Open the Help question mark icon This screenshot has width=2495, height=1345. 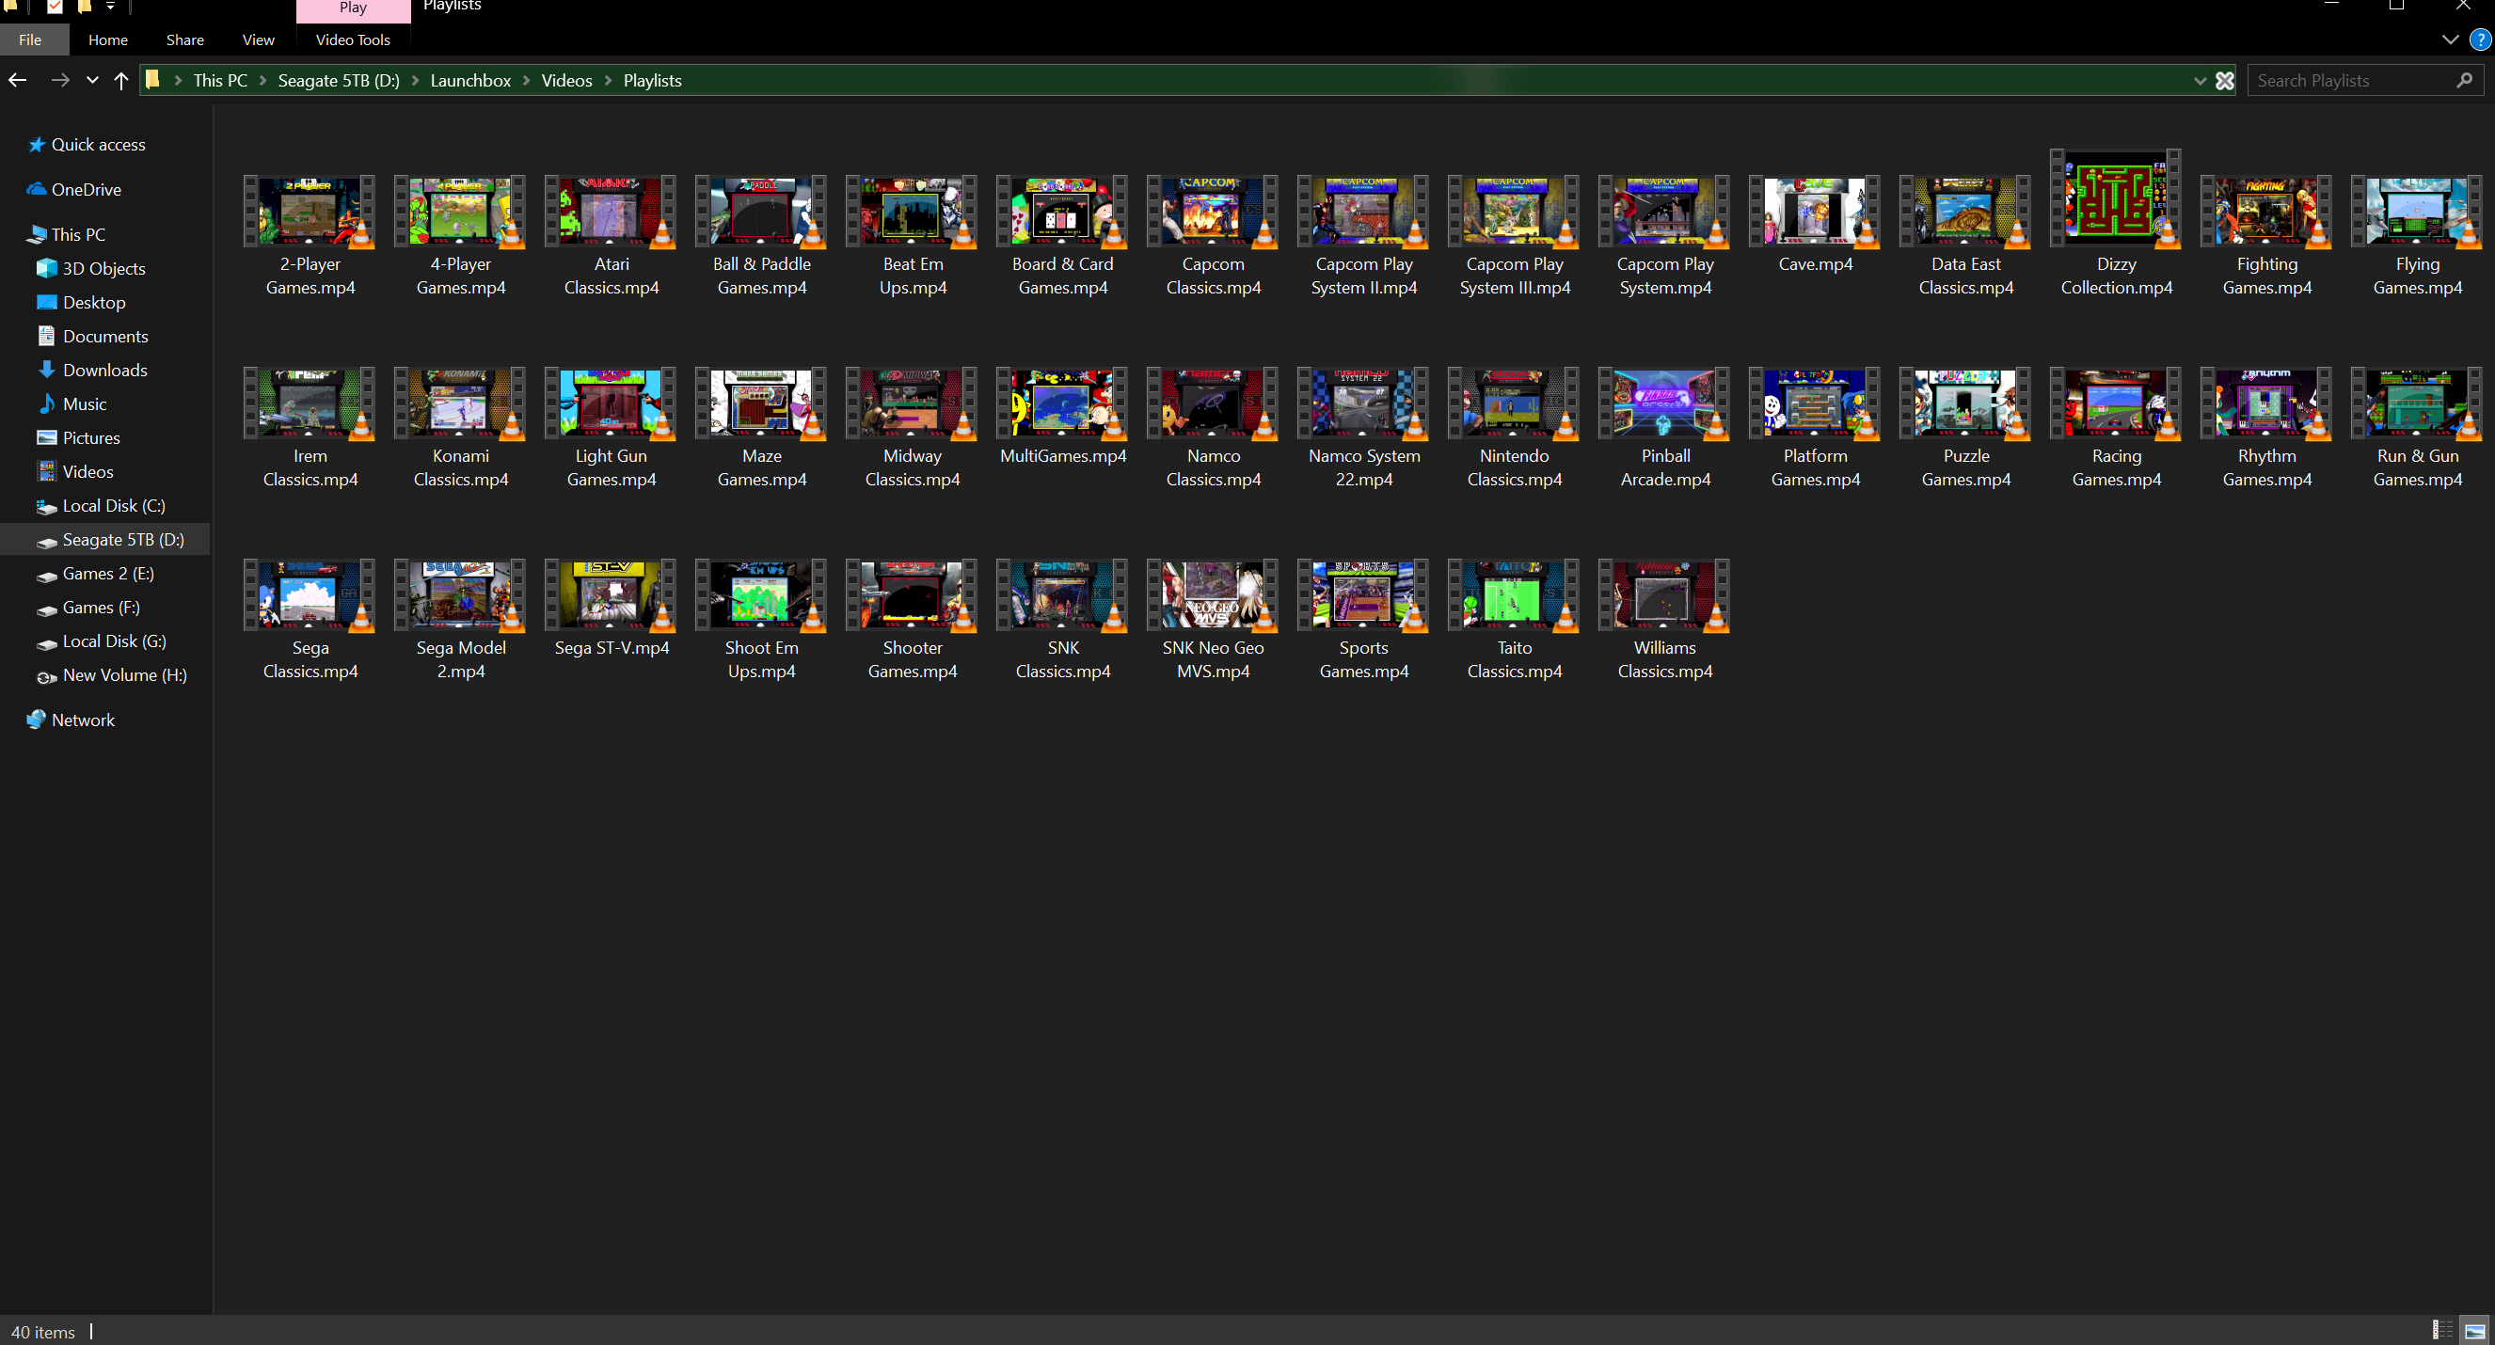point(2480,40)
